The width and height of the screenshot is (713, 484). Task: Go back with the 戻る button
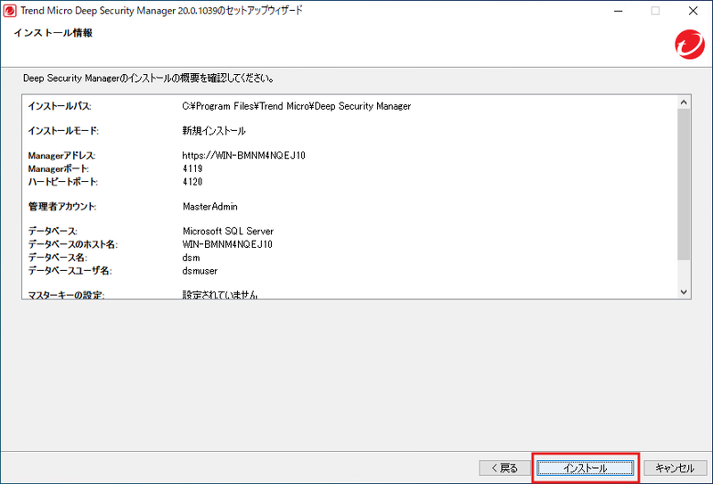504,468
